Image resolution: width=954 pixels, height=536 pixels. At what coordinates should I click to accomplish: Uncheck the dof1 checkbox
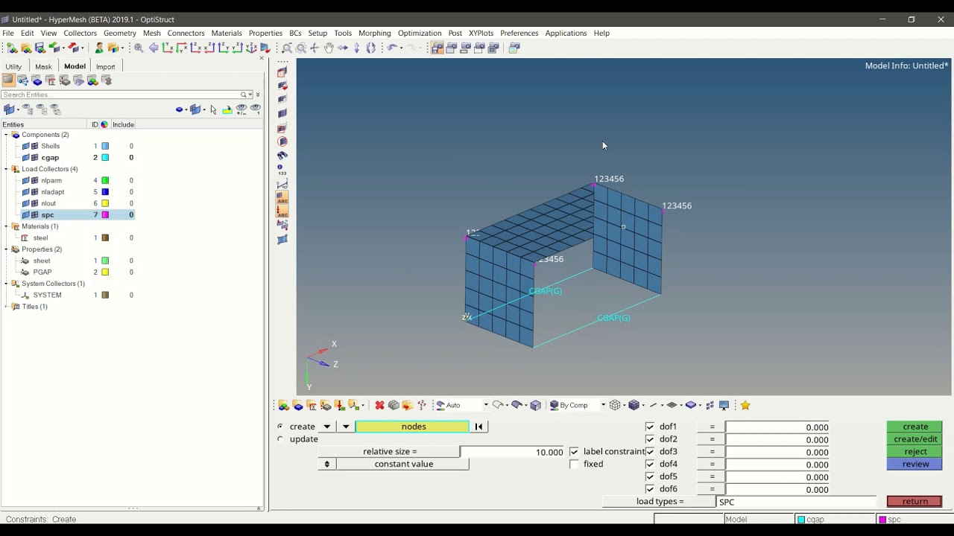tap(650, 427)
